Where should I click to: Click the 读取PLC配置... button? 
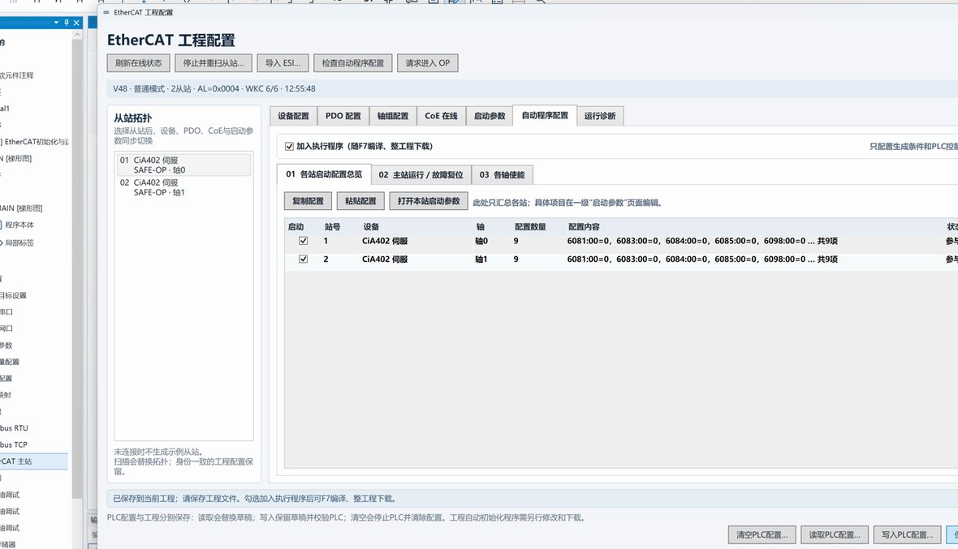(835, 535)
